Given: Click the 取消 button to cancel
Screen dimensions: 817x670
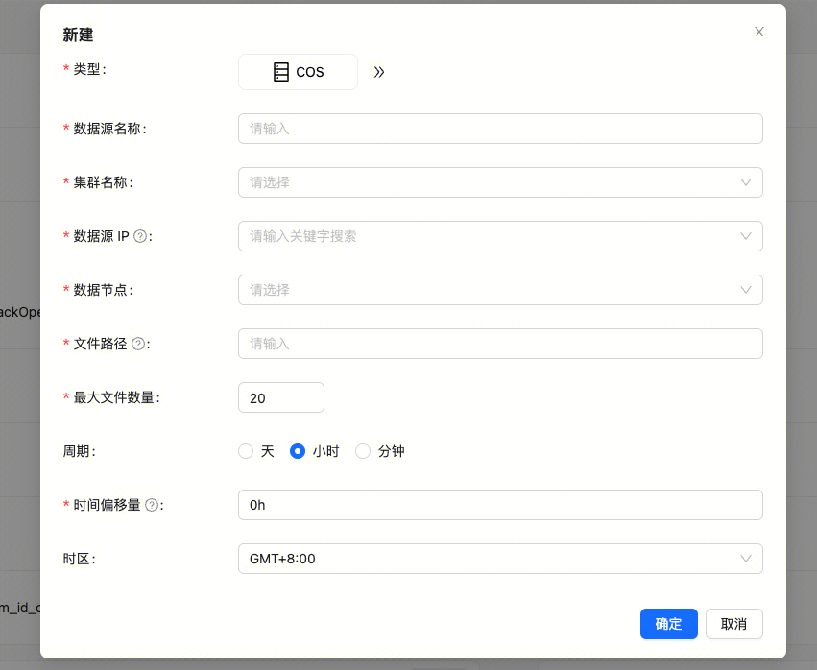Looking at the screenshot, I should 733,624.
